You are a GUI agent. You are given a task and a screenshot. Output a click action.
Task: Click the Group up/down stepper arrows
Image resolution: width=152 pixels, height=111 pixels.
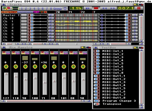[65, 9]
